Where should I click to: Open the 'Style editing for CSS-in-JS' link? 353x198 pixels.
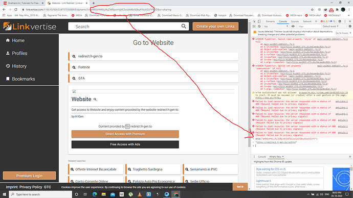pos(271,169)
